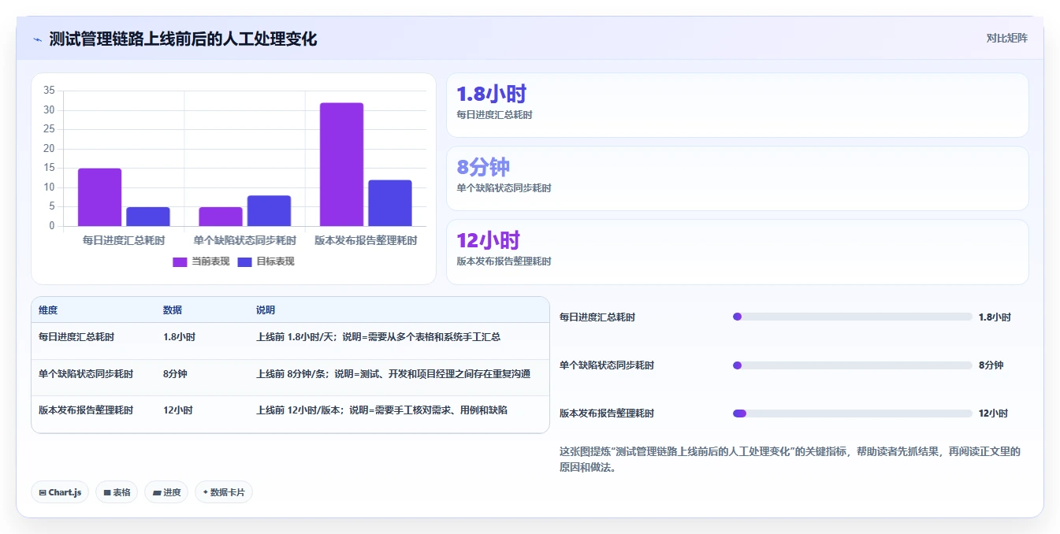1060x534 pixels.
Task: Click chart axis label 单个缺陷状态同步耗时
Action: (245, 240)
